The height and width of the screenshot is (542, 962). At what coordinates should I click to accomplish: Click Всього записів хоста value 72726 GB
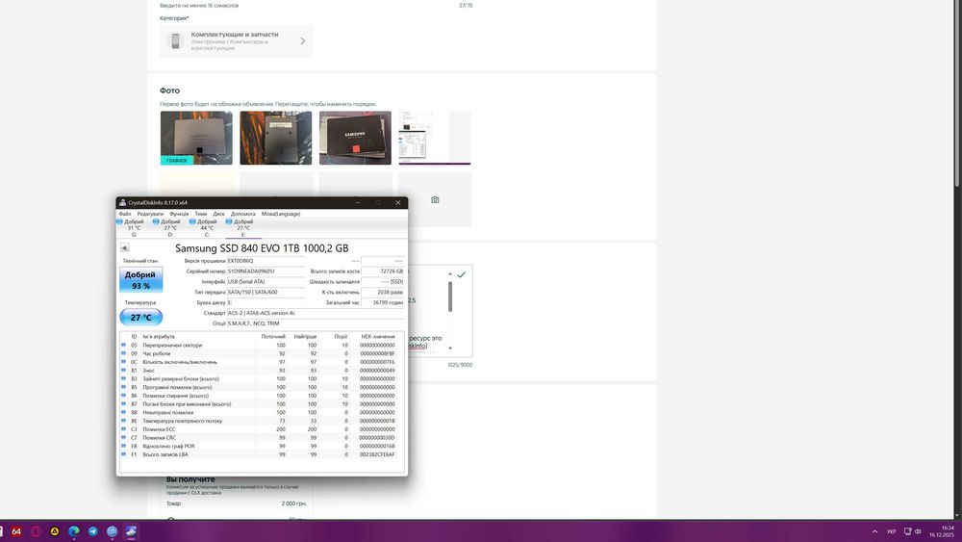click(383, 271)
